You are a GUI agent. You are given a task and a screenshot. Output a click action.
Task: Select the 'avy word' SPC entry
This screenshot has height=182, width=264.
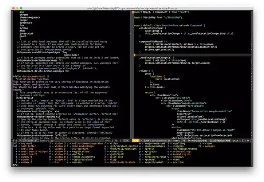(x=26, y=143)
